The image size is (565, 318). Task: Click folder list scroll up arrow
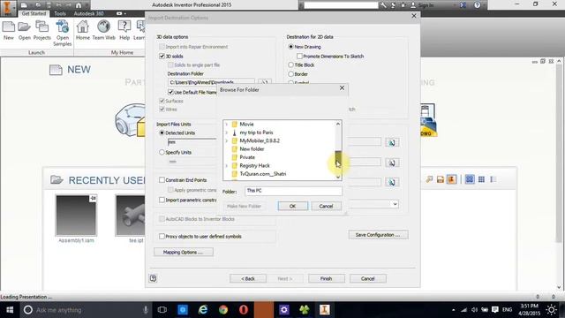coord(338,124)
